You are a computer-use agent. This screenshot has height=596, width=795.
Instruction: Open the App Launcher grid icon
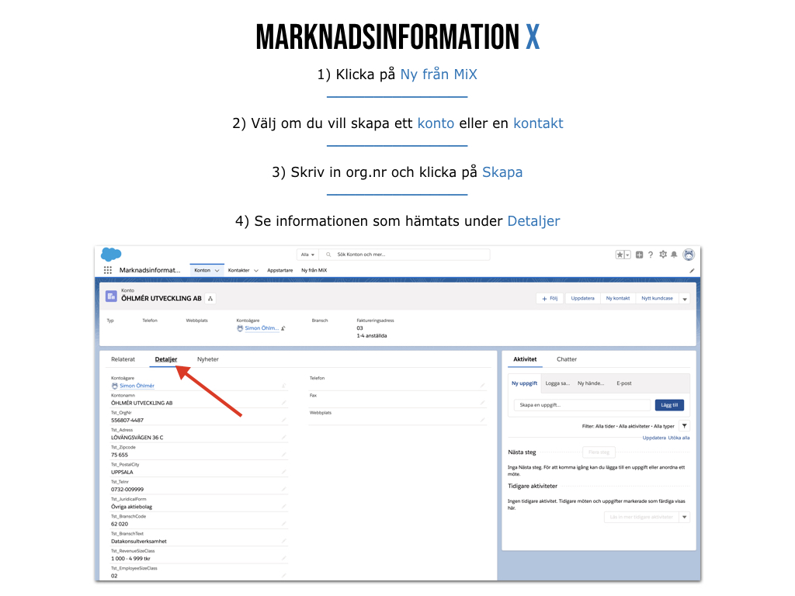108,270
